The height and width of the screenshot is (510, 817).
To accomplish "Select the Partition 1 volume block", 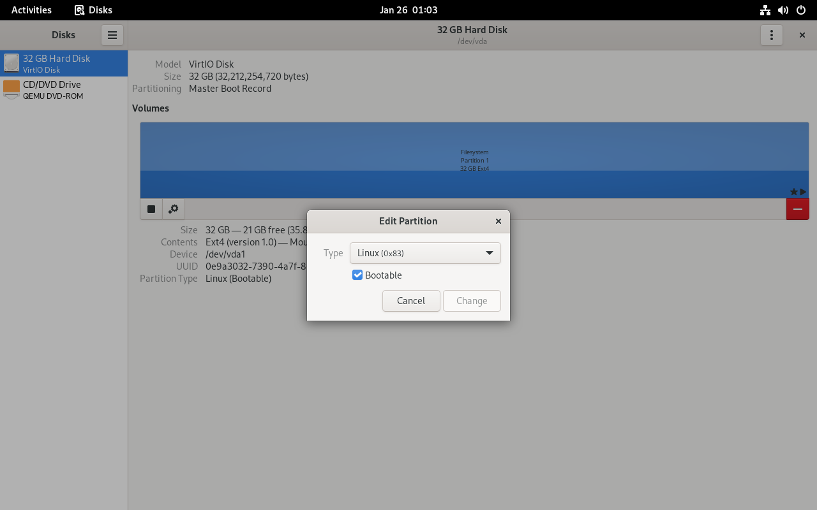I will [474, 160].
